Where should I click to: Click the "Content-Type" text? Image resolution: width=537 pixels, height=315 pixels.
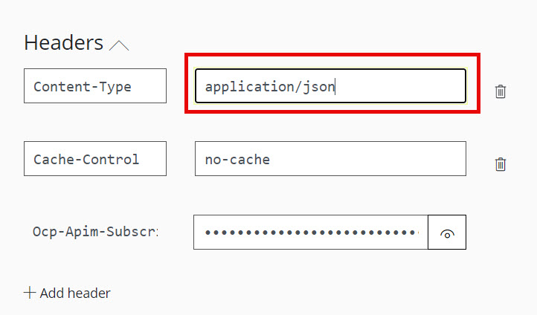pyautogui.click(x=83, y=86)
